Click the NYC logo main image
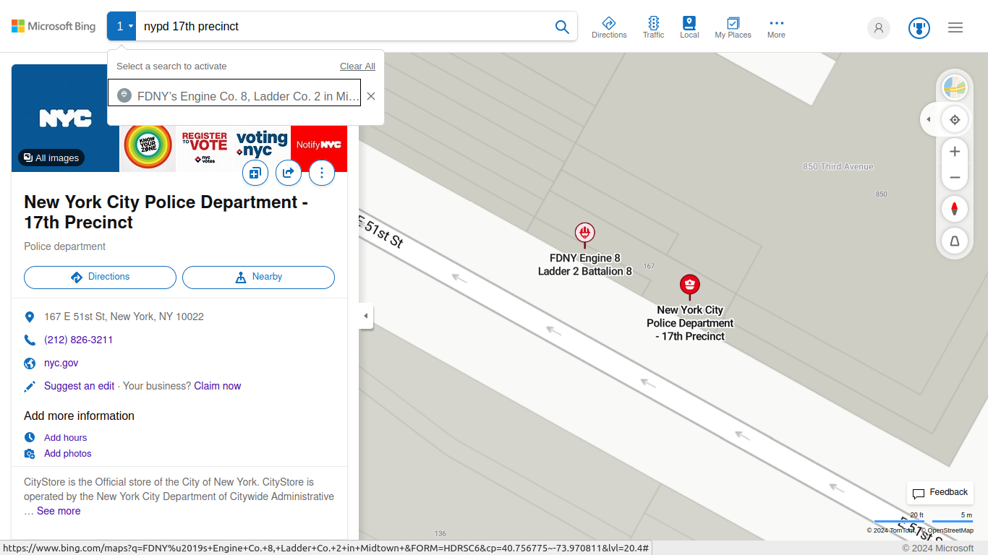The image size is (988, 555). 65,118
